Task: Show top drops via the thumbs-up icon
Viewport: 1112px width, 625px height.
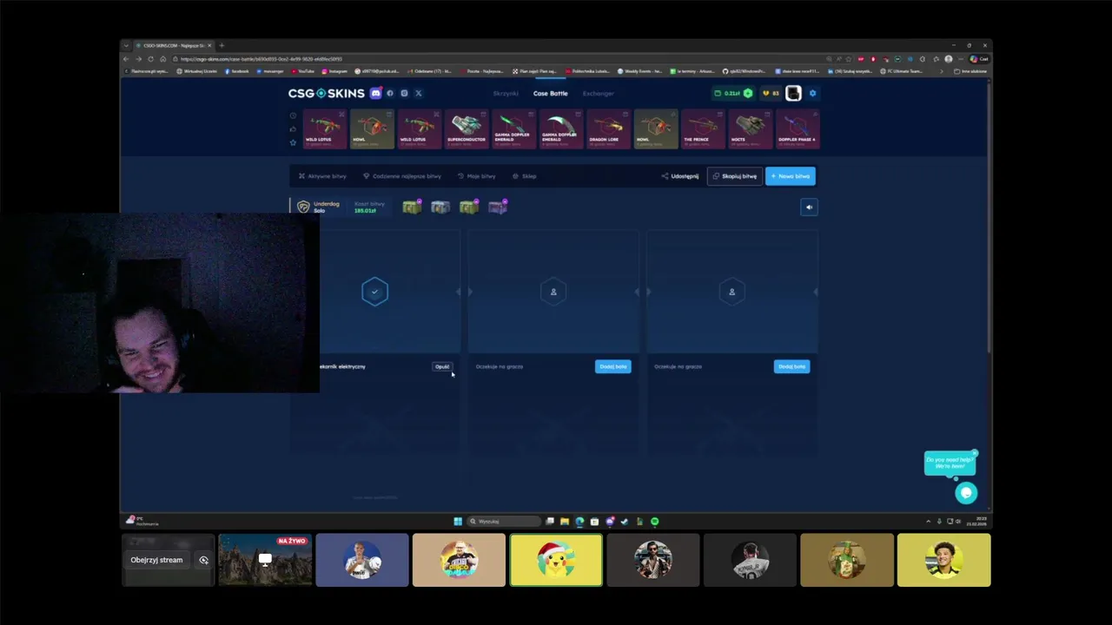Action: pos(293,128)
